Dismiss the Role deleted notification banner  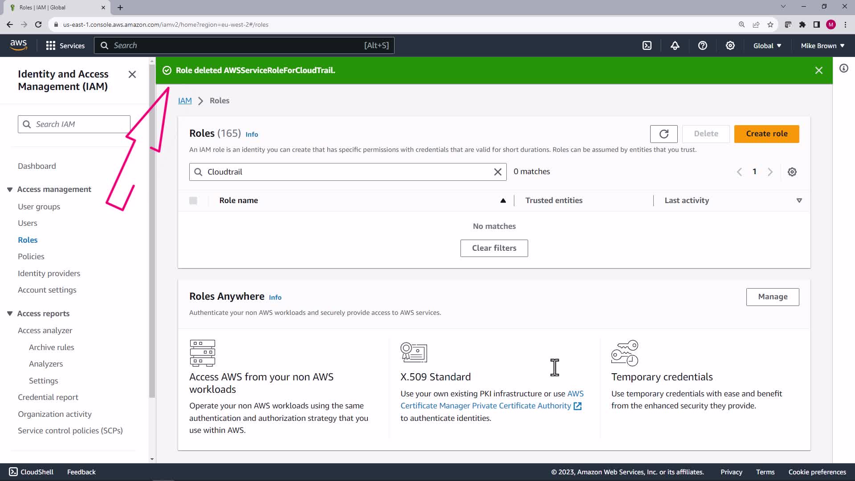tap(818, 70)
